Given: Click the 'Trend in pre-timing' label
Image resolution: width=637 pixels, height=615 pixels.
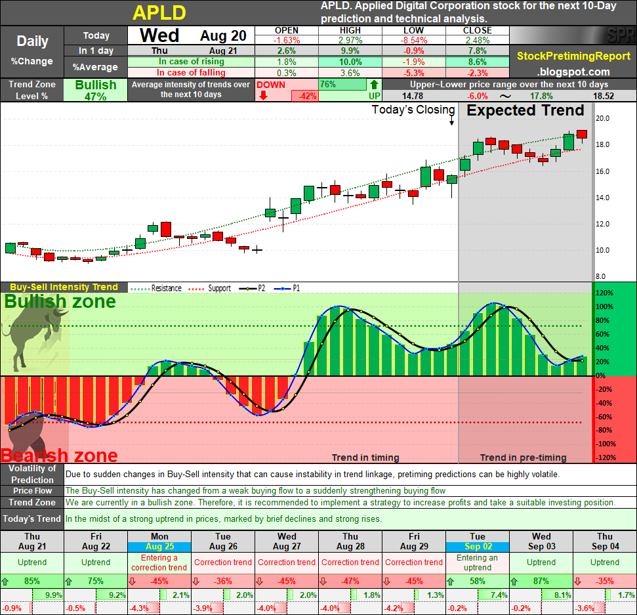Looking at the screenshot, I should tap(523, 457).
